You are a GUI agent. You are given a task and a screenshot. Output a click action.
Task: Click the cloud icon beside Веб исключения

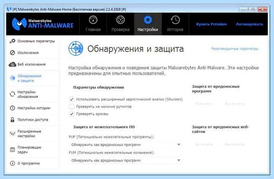coord(12,64)
